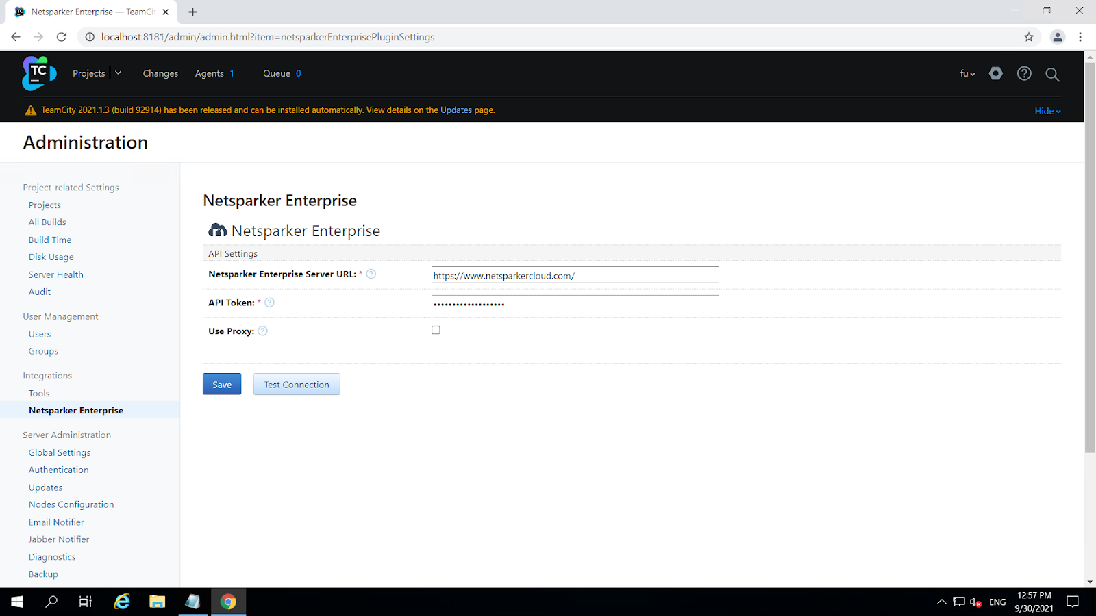Screen dimensions: 1096x616
Task: Save the API settings
Action: pyautogui.click(x=221, y=384)
